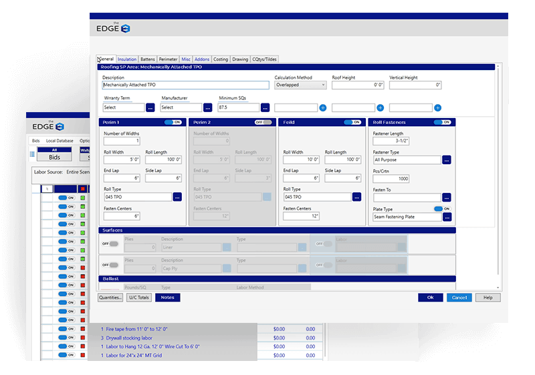Click EDGE logo in background Bids window
Screen dimensions: 535x375
(x=48, y=126)
